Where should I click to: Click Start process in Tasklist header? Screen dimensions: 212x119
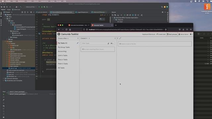(x=172, y=34)
